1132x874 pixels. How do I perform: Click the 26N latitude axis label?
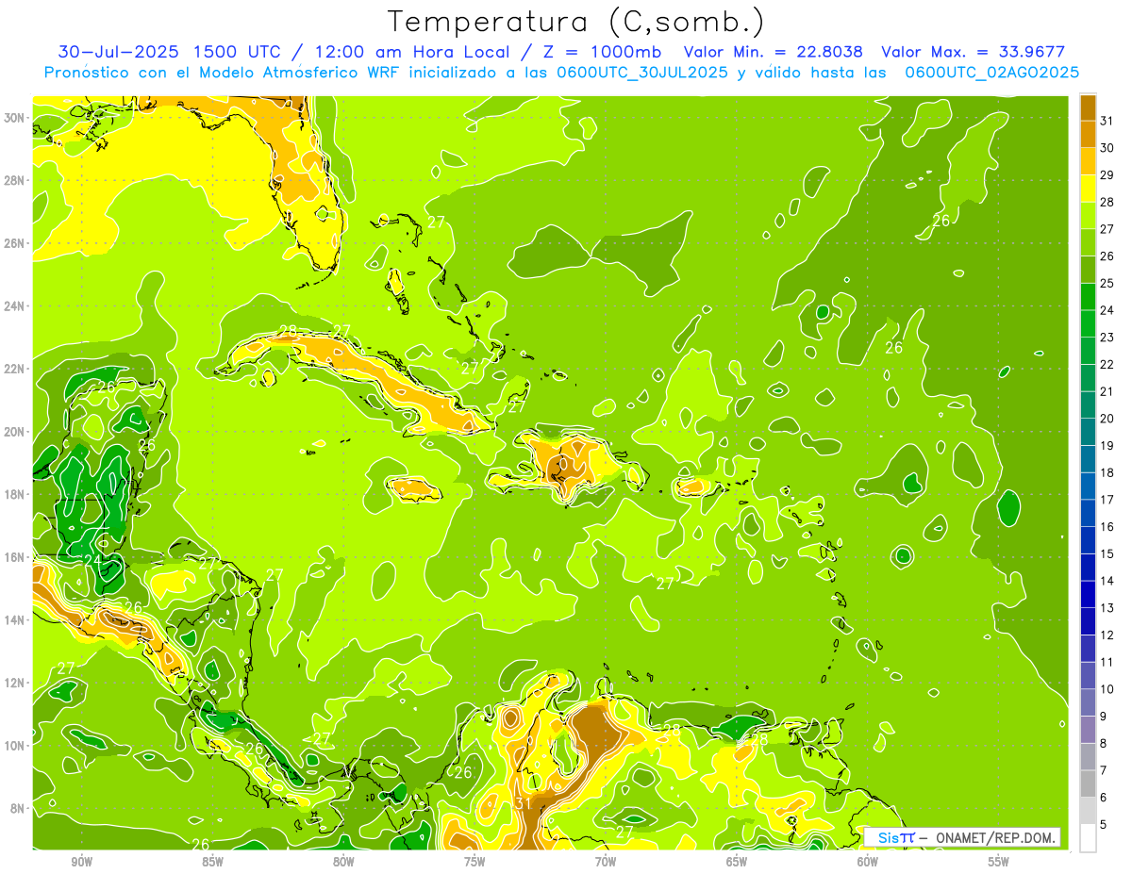[x=15, y=243]
